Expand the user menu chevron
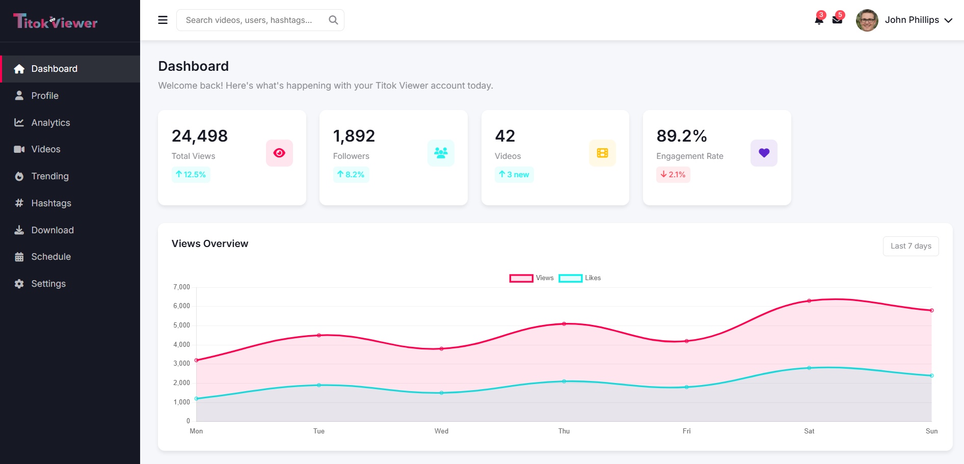Viewport: 964px width, 464px height. (x=948, y=21)
